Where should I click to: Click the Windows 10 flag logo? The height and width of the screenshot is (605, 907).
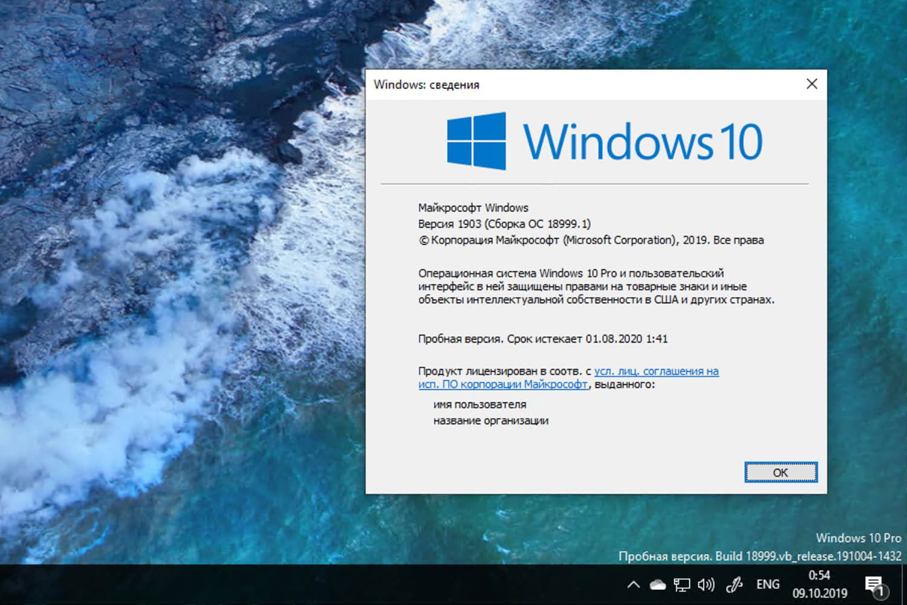[x=476, y=140]
